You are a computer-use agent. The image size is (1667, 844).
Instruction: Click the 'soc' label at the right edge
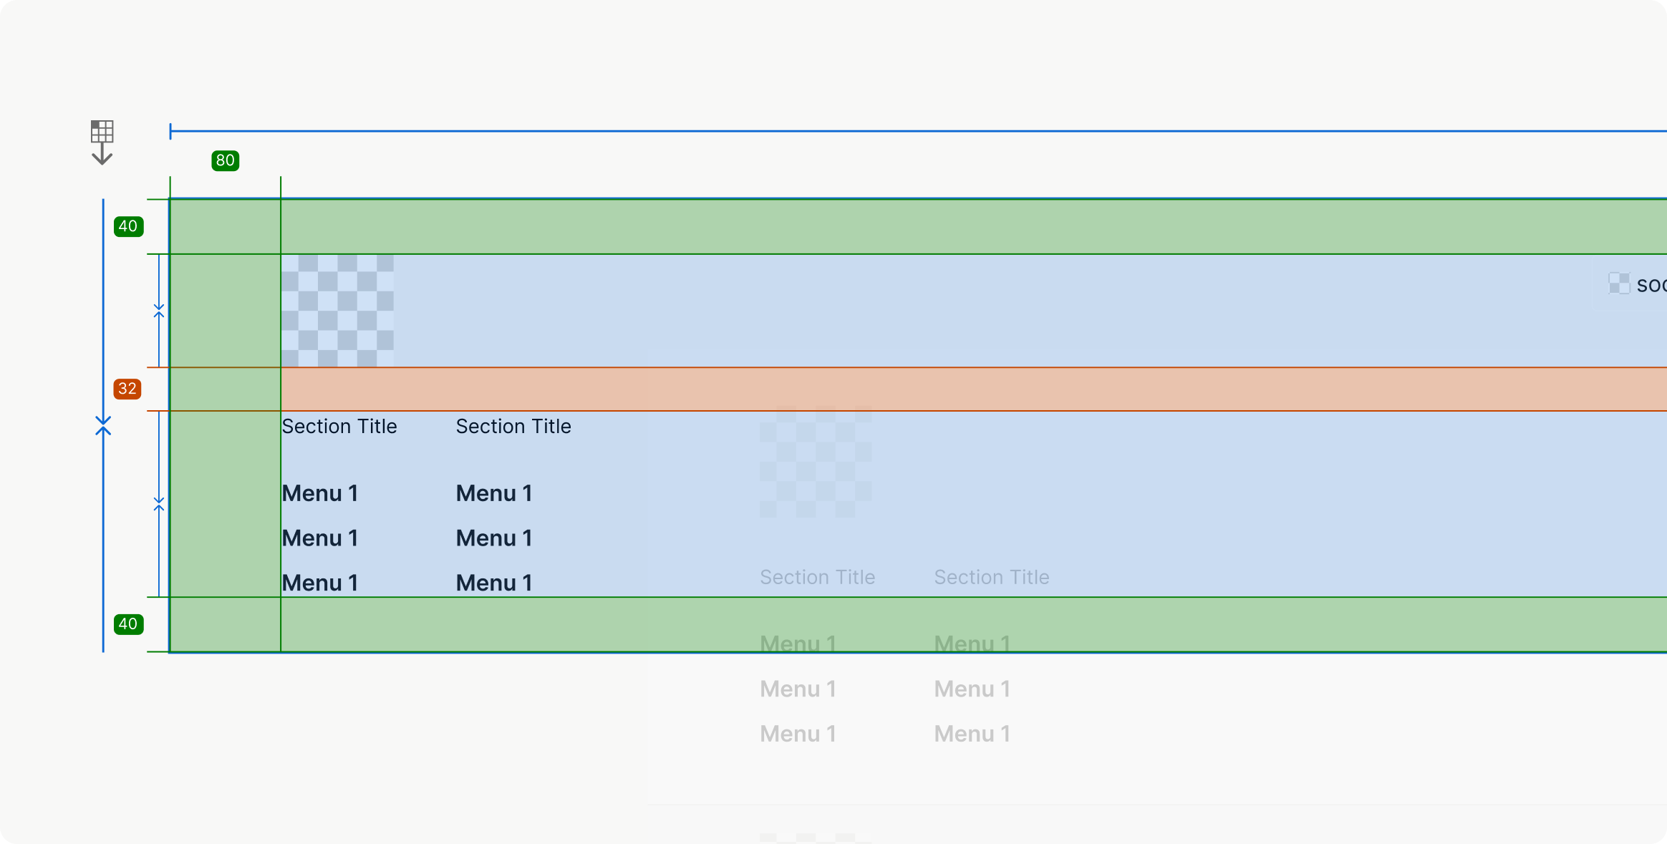pyautogui.click(x=1651, y=285)
